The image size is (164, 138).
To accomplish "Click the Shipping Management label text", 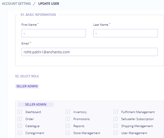I will [x=137, y=126].
